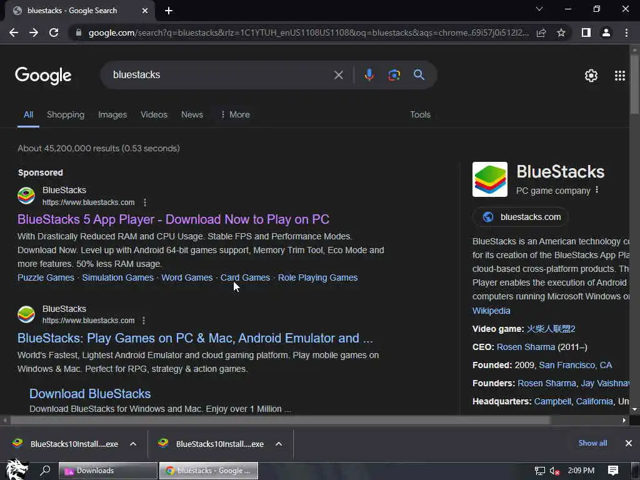Image resolution: width=640 pixels, height=480 pixels.
Task: Open Download BlueStacks sublink
Action: click(x=90, y=394)
